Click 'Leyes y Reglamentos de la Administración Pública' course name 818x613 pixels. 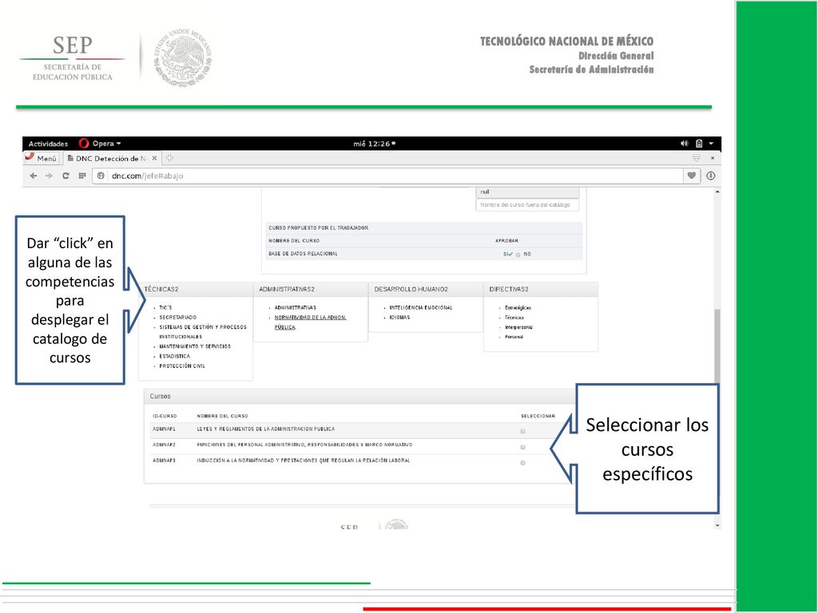tap(266, 429)
